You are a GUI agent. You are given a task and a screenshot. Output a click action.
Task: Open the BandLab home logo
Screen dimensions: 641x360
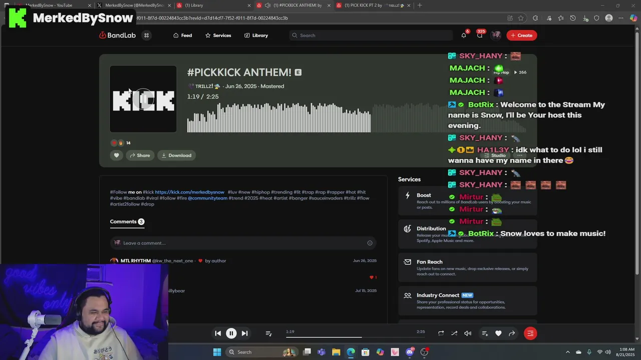click(117, 35)
